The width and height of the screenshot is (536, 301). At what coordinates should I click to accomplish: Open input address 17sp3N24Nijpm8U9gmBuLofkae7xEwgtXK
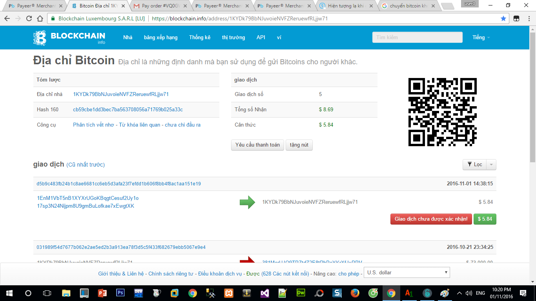86,206
